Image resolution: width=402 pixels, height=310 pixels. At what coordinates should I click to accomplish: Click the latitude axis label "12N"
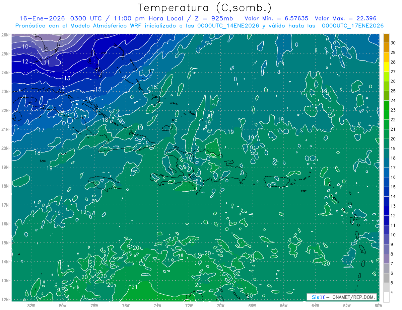[x=5, y=299]
